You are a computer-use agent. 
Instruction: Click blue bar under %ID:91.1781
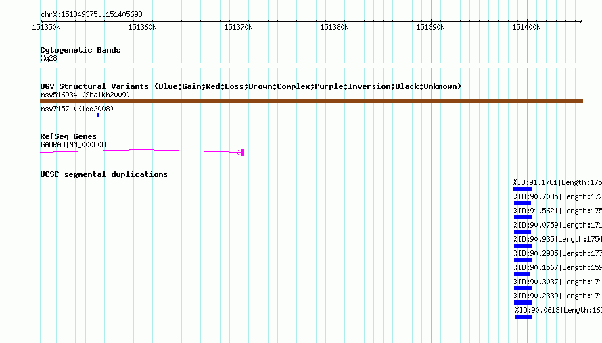pos(523,189)
